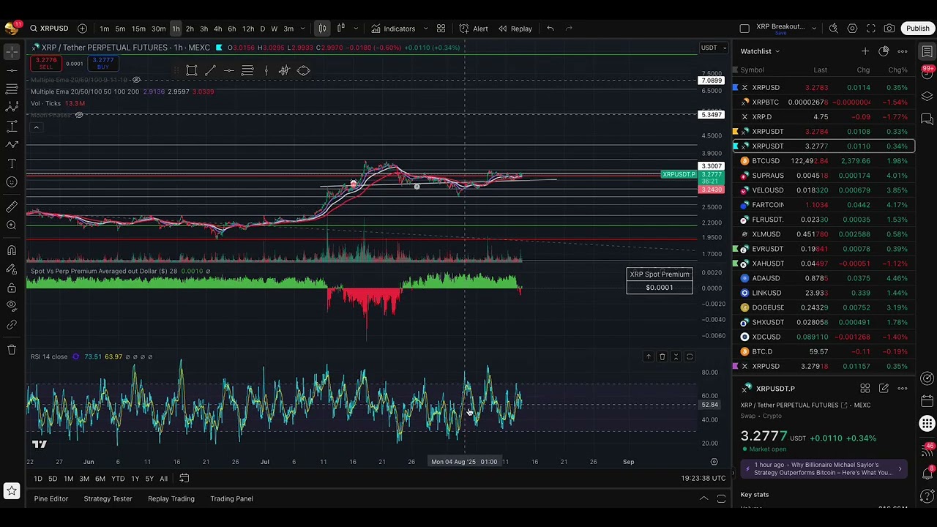The width and height of the screenshot is (937, 527).
Task: Select the 4h timeframe
Action: tap(217, 29)
